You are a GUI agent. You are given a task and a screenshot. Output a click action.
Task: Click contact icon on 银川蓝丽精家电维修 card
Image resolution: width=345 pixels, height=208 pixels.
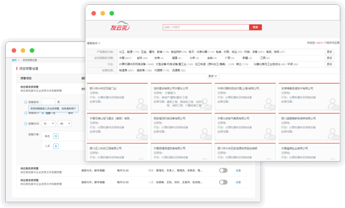(333, 134)
